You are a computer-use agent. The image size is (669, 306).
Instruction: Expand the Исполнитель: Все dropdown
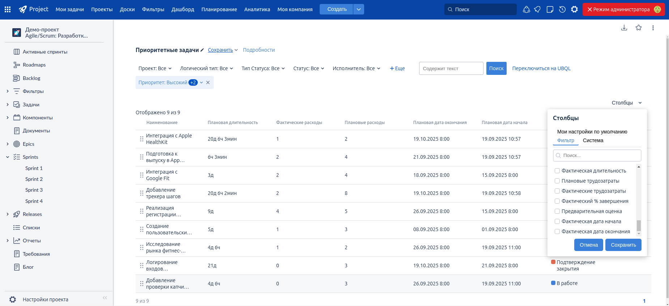[x=356, y=68]
